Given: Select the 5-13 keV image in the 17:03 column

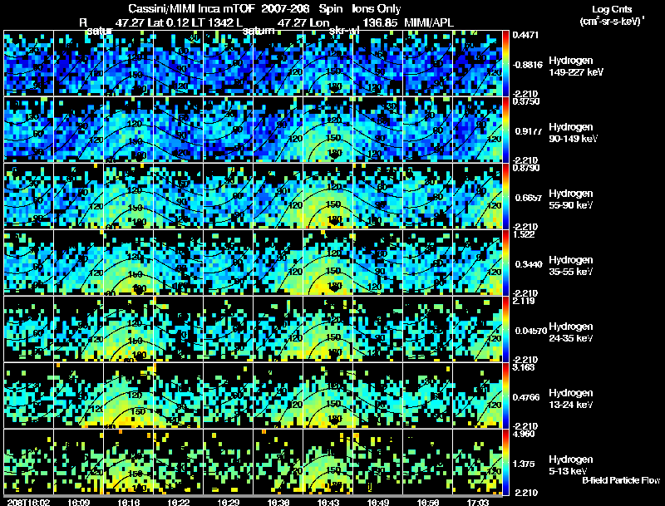Looking at the screenshot, I should point(477,462).
